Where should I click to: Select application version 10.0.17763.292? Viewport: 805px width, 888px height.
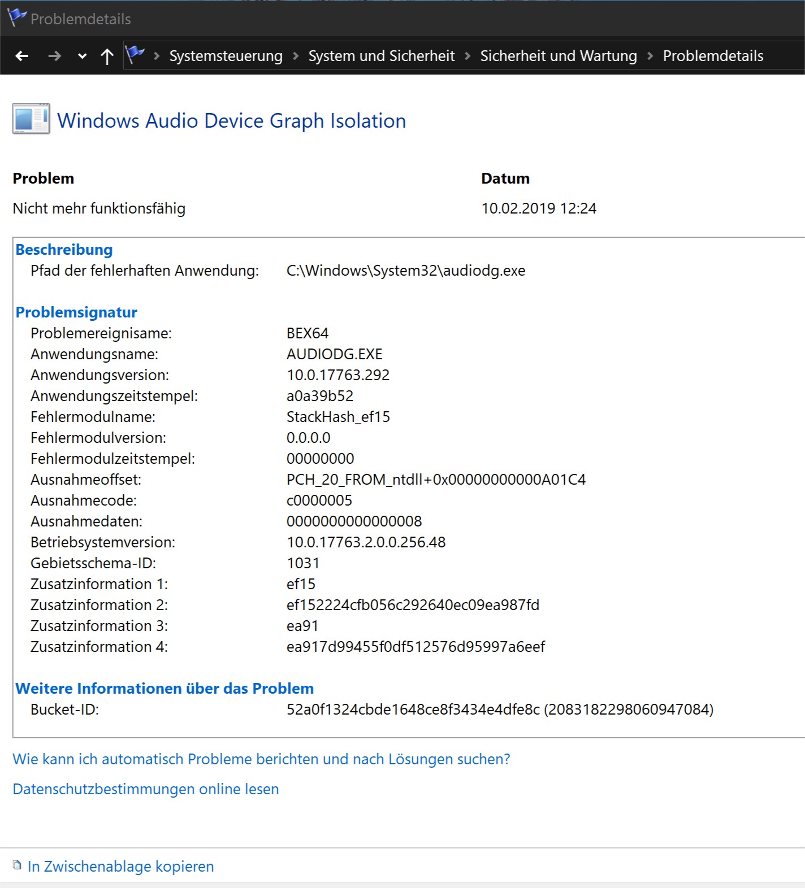pos(338,375)
